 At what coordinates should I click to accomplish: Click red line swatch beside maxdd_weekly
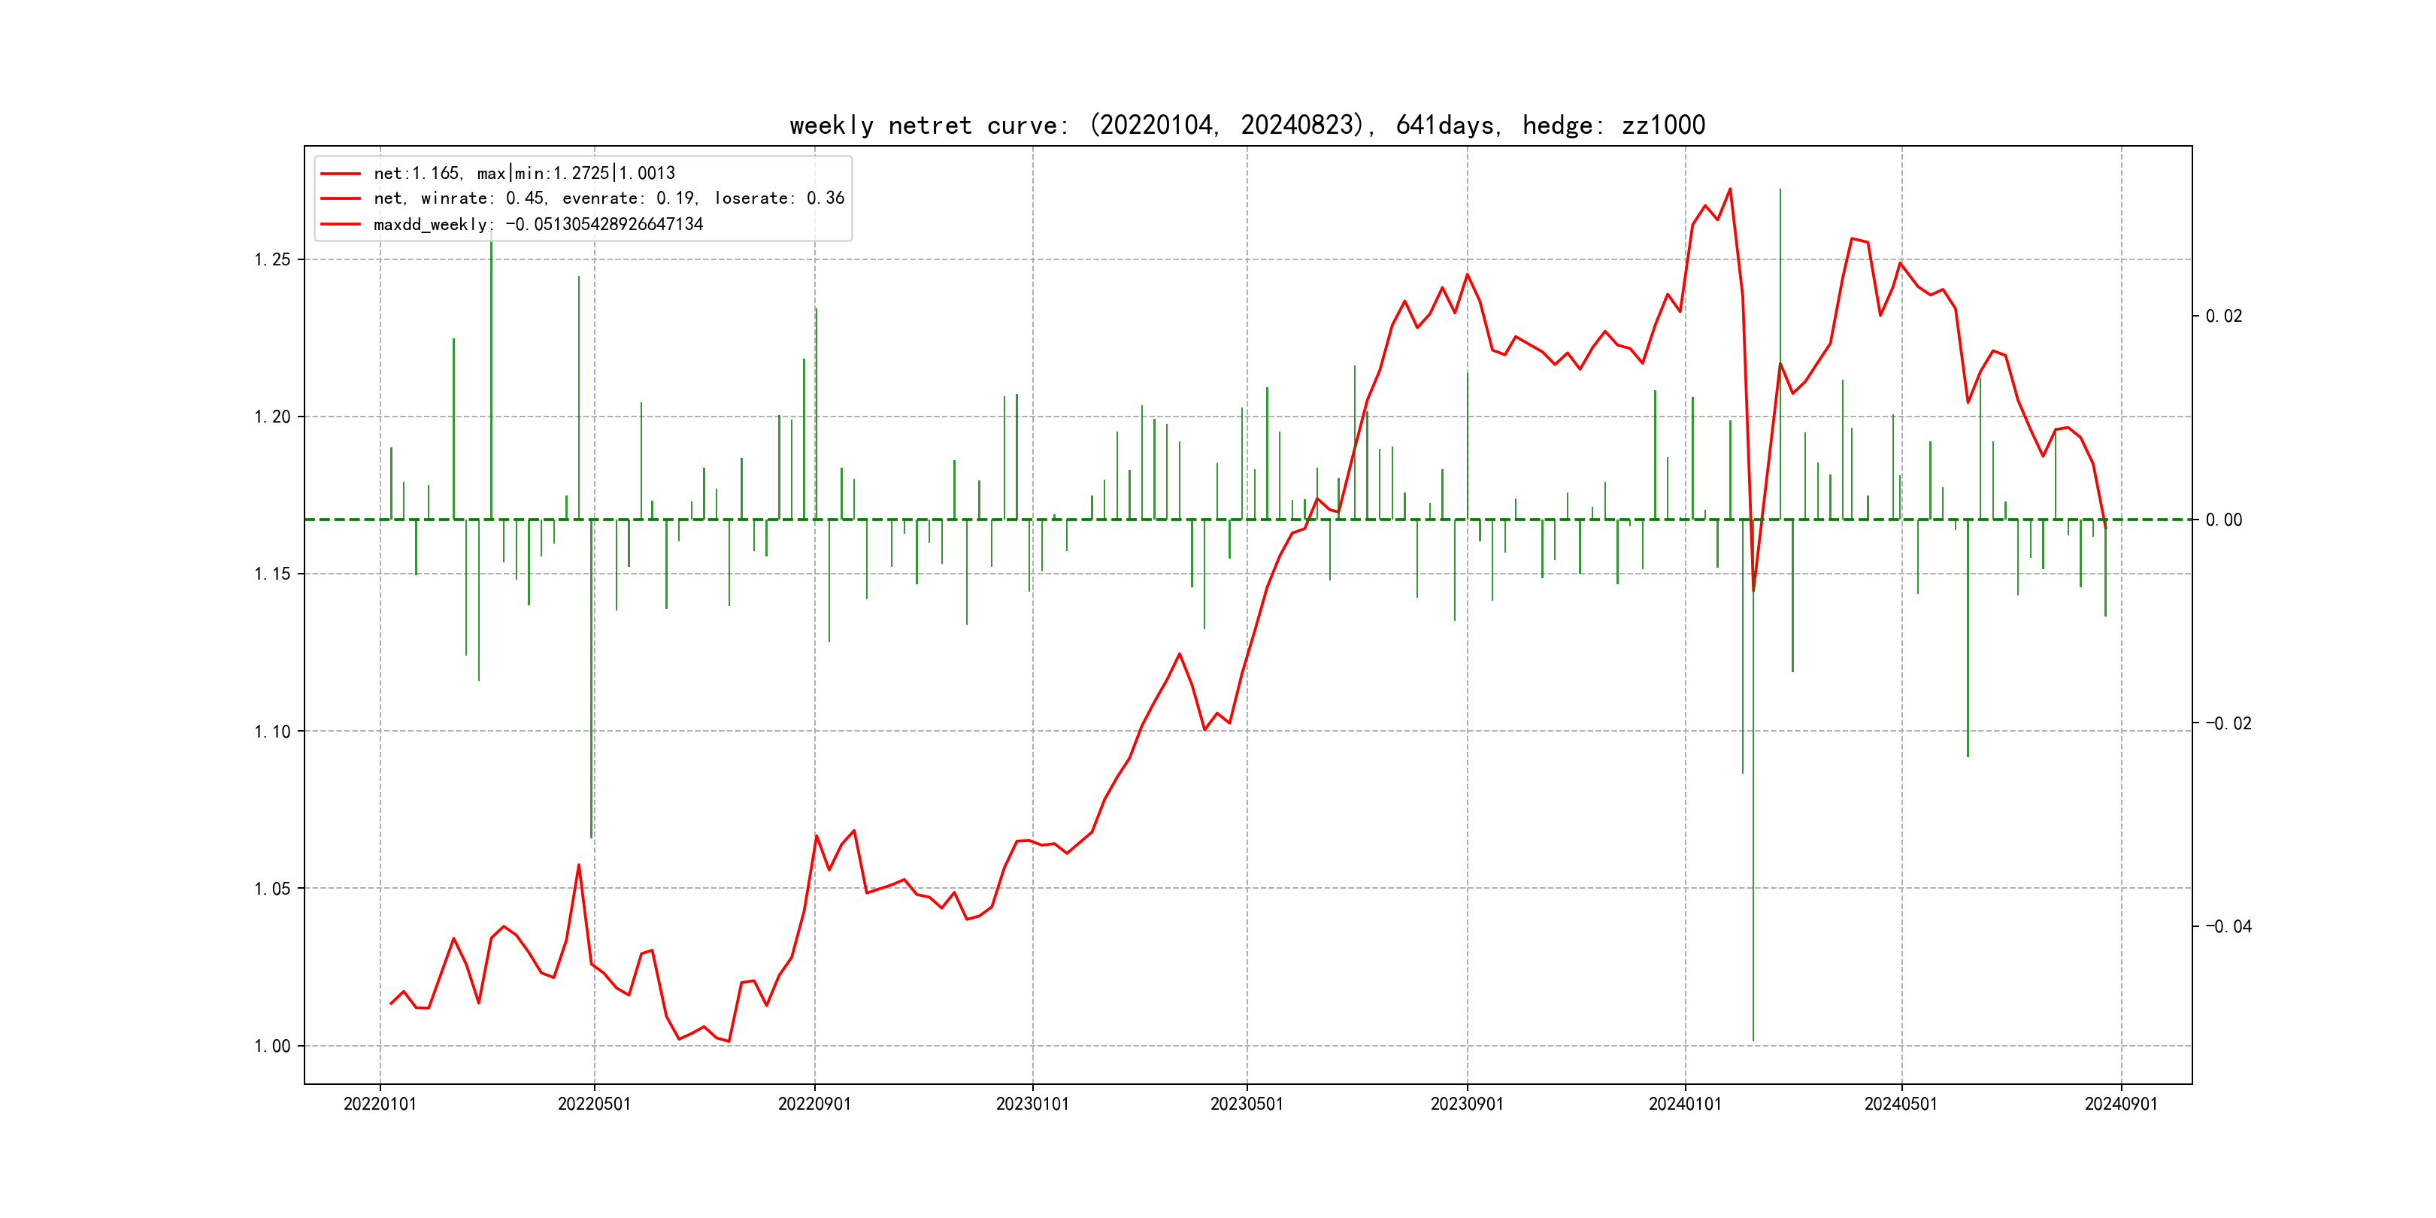tap(341, 224)
